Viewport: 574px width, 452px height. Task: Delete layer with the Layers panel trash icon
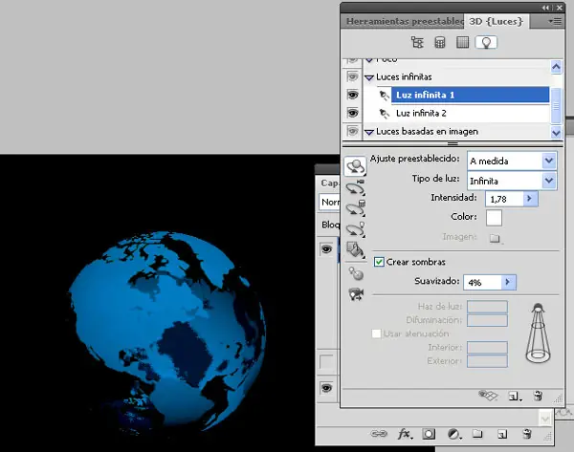pyautogui.click(x=527, y=434)
